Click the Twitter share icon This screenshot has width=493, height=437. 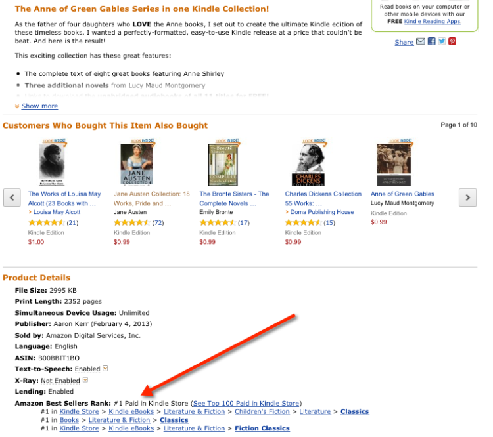tap(442, 42)
